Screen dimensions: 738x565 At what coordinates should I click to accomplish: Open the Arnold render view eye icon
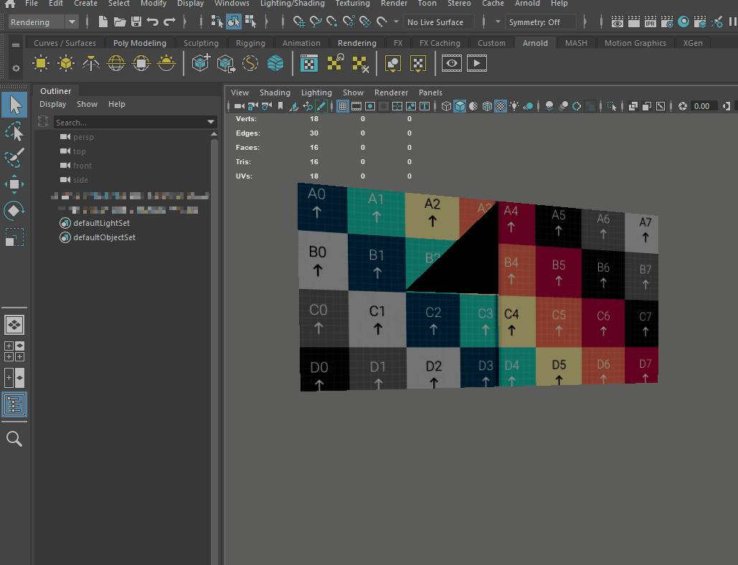[451, 64]
